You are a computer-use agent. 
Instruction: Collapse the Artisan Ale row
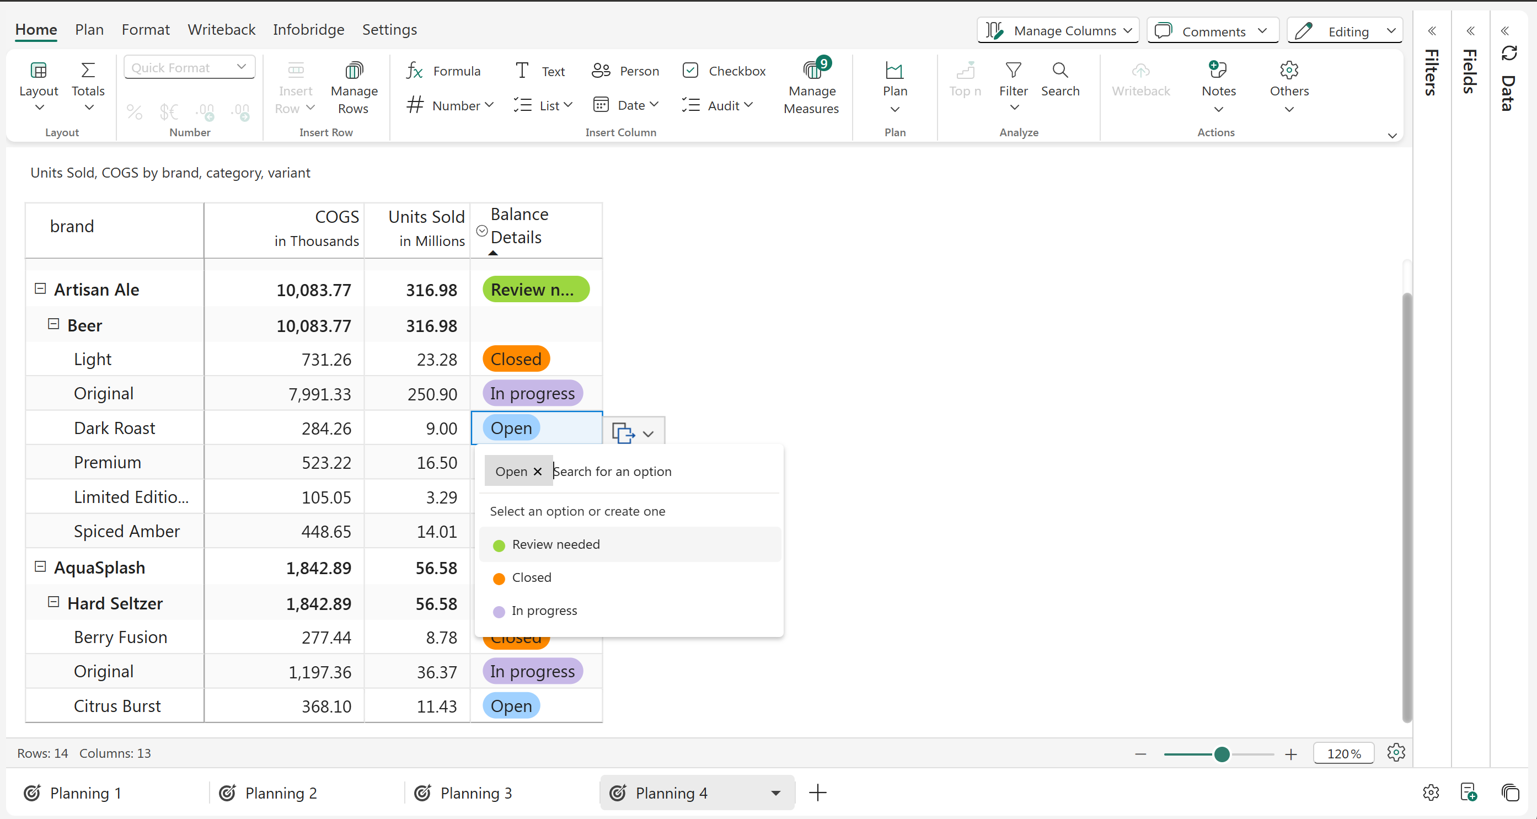click(x=40, y=288)
